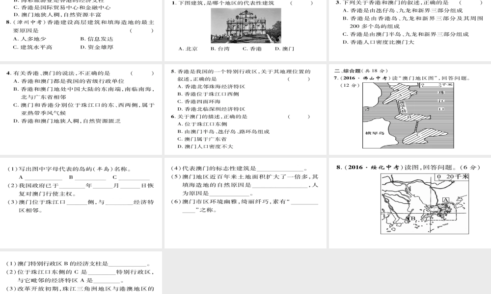Click question 1 text 下图建筑,是哪个地区的代表性建筑
Screen dimensions: 491x294
pyautogui.click(x=223, y=3)
